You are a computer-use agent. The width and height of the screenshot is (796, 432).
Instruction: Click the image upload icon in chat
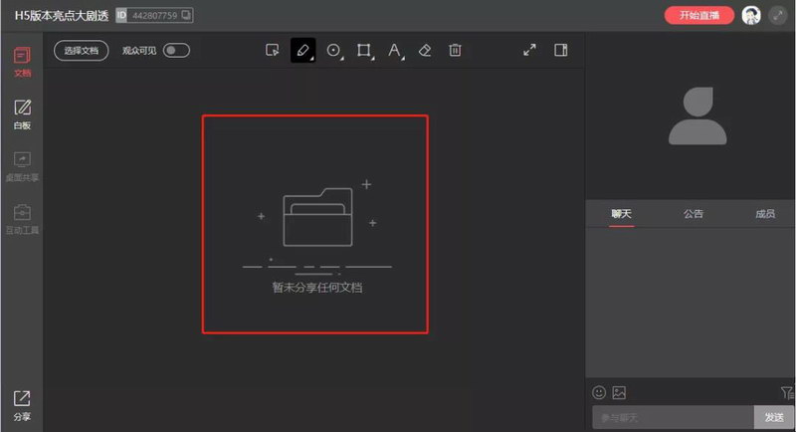point(618,393)
